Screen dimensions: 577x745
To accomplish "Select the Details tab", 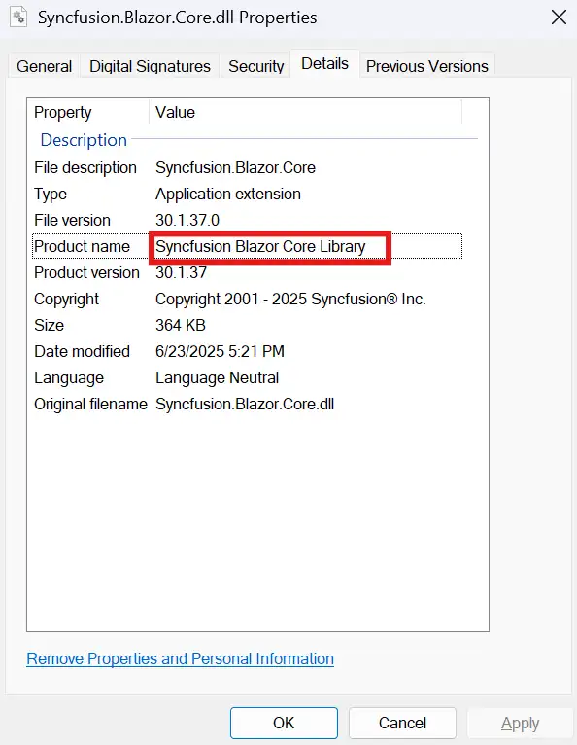I will [x=325, y=63].
